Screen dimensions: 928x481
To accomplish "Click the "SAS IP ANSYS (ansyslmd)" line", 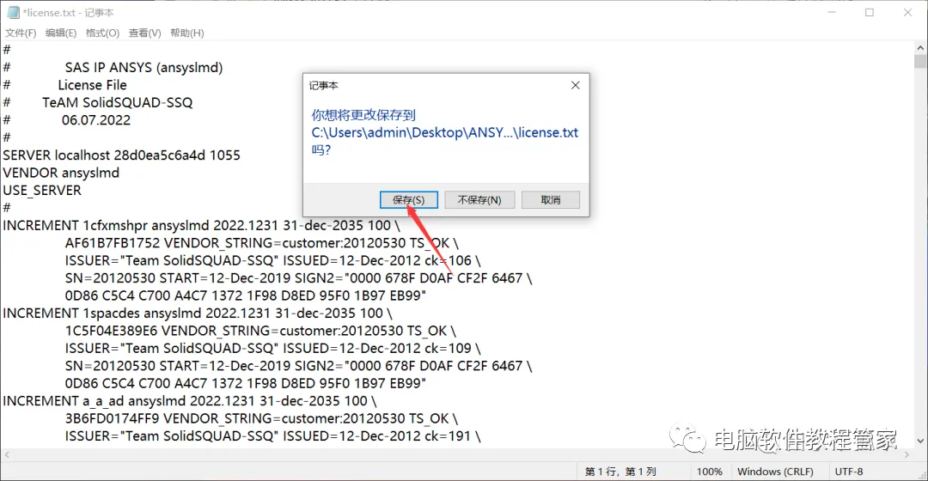I will pyautogui.click(x=143, y=68).
